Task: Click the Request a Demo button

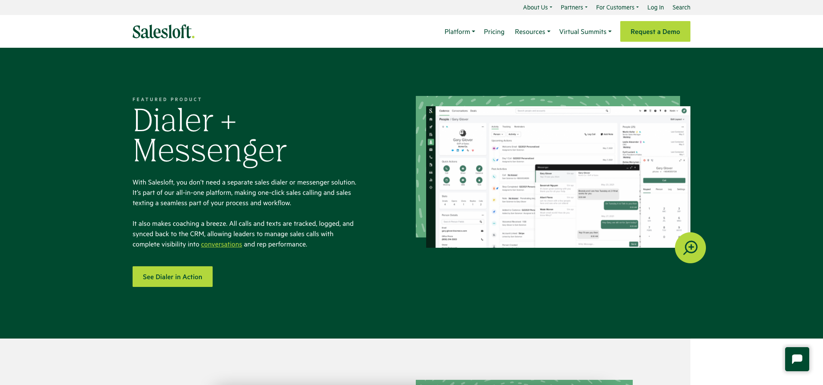Action: [655, 31]
